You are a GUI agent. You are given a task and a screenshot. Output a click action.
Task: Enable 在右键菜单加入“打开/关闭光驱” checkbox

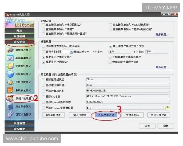(x=110, y=29)
